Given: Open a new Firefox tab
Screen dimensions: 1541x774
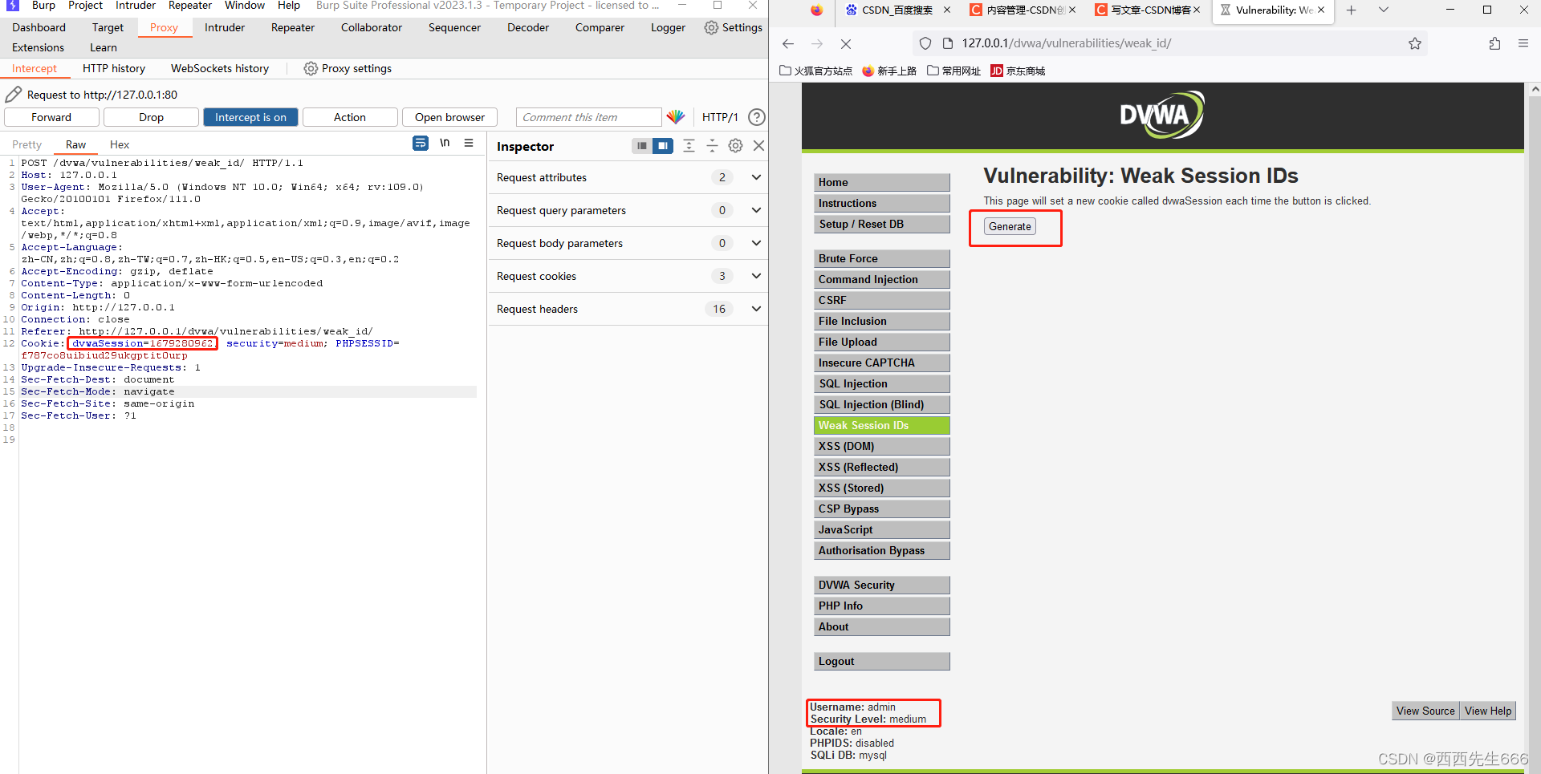Looking at the screenshot, I should click(x=1352, y=10).
